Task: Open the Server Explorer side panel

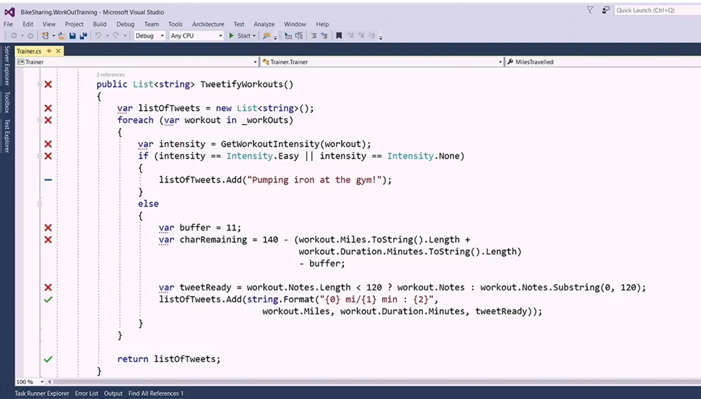Action: [x=7, y=66]
